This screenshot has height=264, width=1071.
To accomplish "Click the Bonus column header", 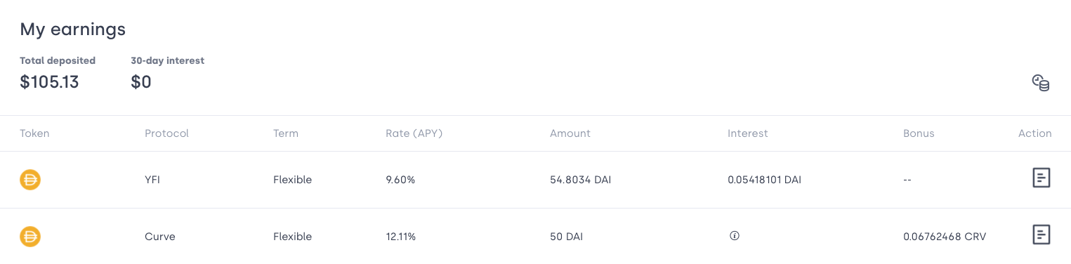I will [919, 133].
